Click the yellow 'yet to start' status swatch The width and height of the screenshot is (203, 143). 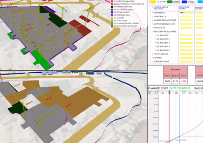pos(153,2)
